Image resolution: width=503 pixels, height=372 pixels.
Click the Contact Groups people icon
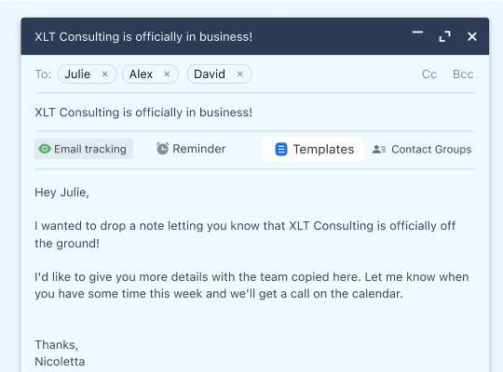[x=379, y=150]
